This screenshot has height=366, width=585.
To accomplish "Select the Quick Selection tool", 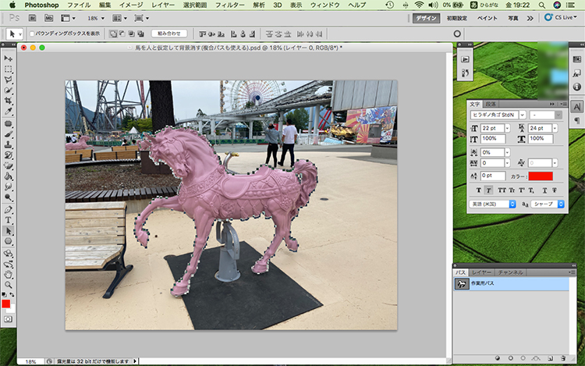I will (9, 91).
